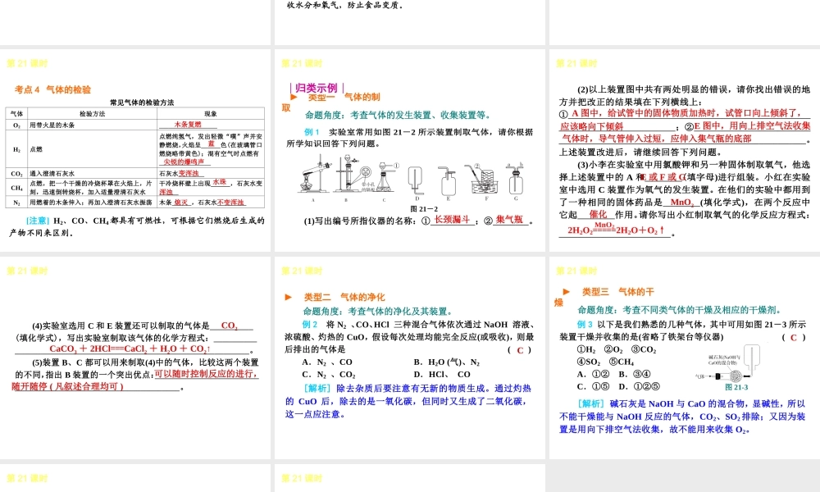Click option D. ①②⑤ in example 3
Image resolution: width=820 pixels, height=492 pixels.
pos(639,387)
